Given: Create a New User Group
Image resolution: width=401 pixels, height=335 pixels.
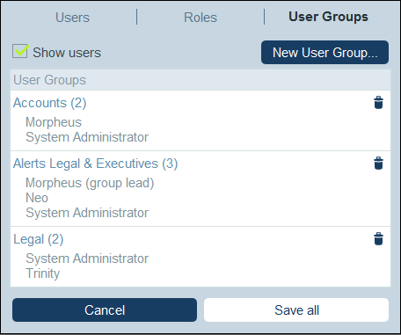Looking at the screenshot, I should [x=324, y=53].
